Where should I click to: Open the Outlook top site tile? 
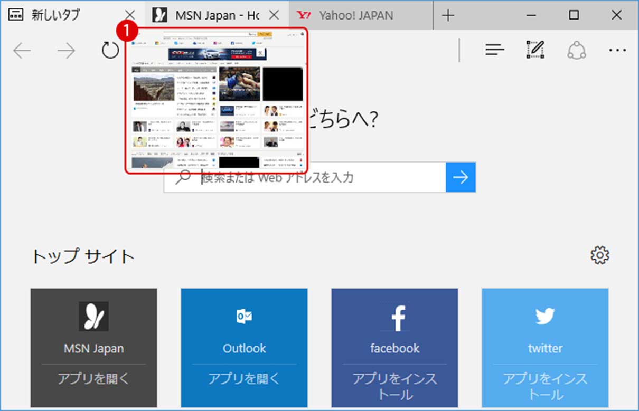coord(244,348)
